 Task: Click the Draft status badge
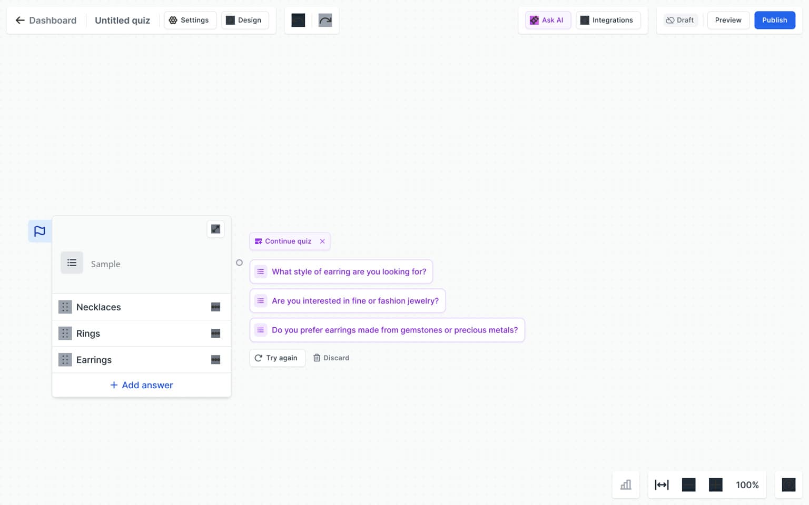(x=680, y=20)
